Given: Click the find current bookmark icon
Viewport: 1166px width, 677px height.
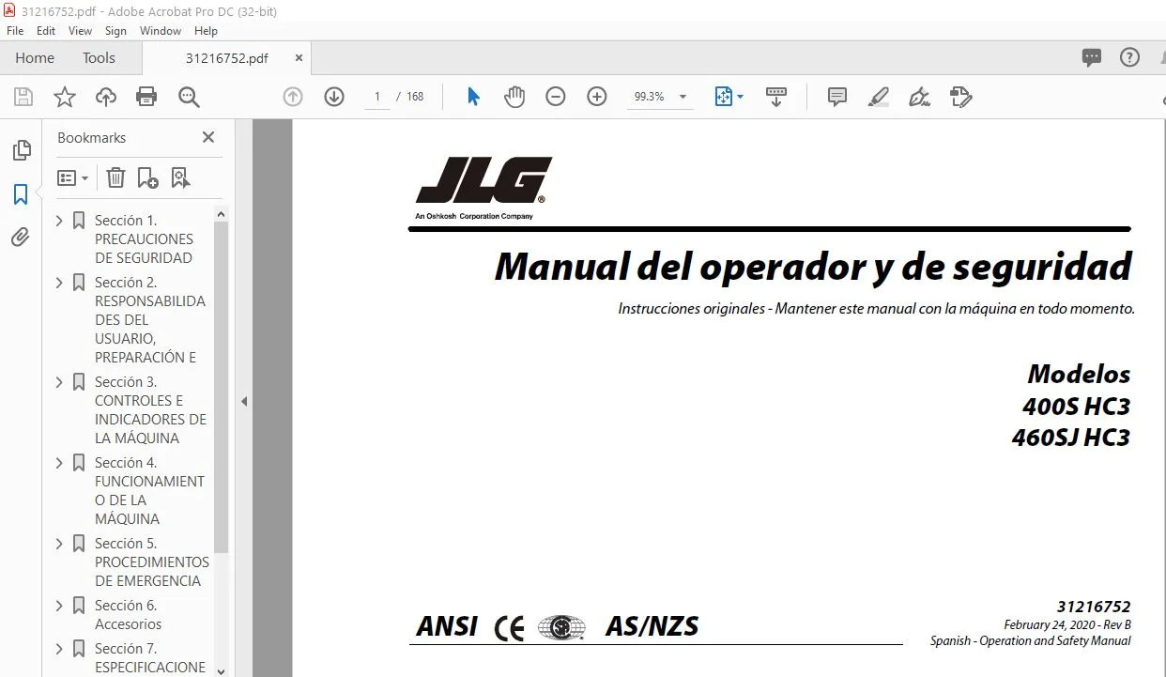Looking at the screenshot, I should coord(181,177).
